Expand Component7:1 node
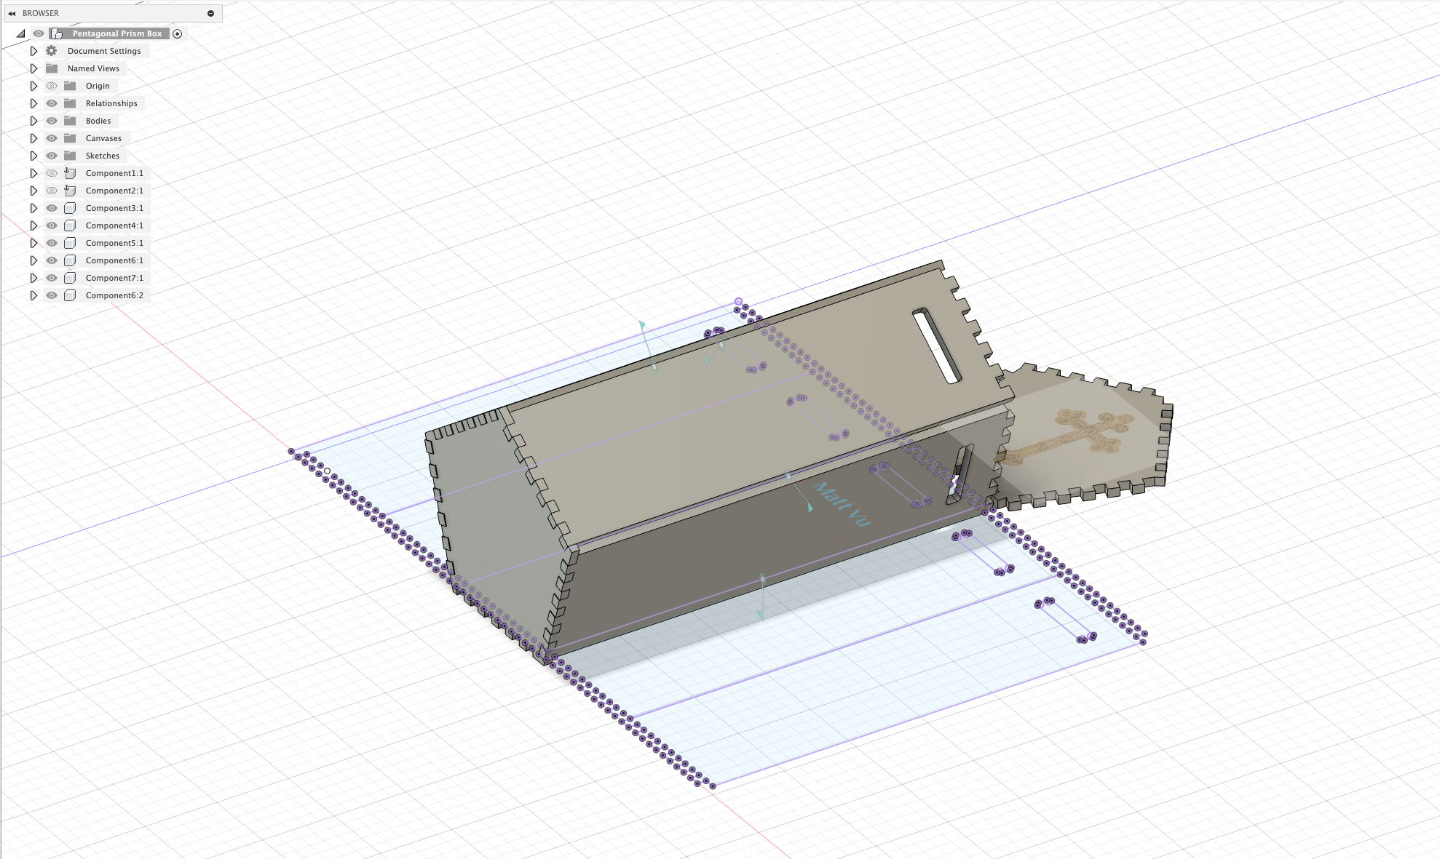1440x859 pixels. pos(33,278)
